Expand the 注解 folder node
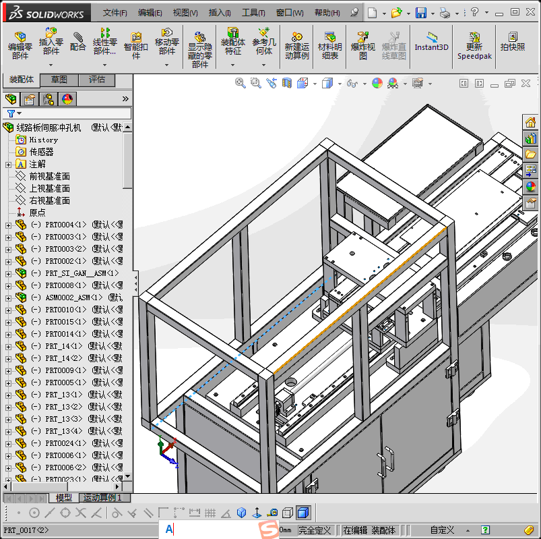Image resolution: width=541 pixels, height=539 pixels. pyautogui.click(x=8, y=165)
